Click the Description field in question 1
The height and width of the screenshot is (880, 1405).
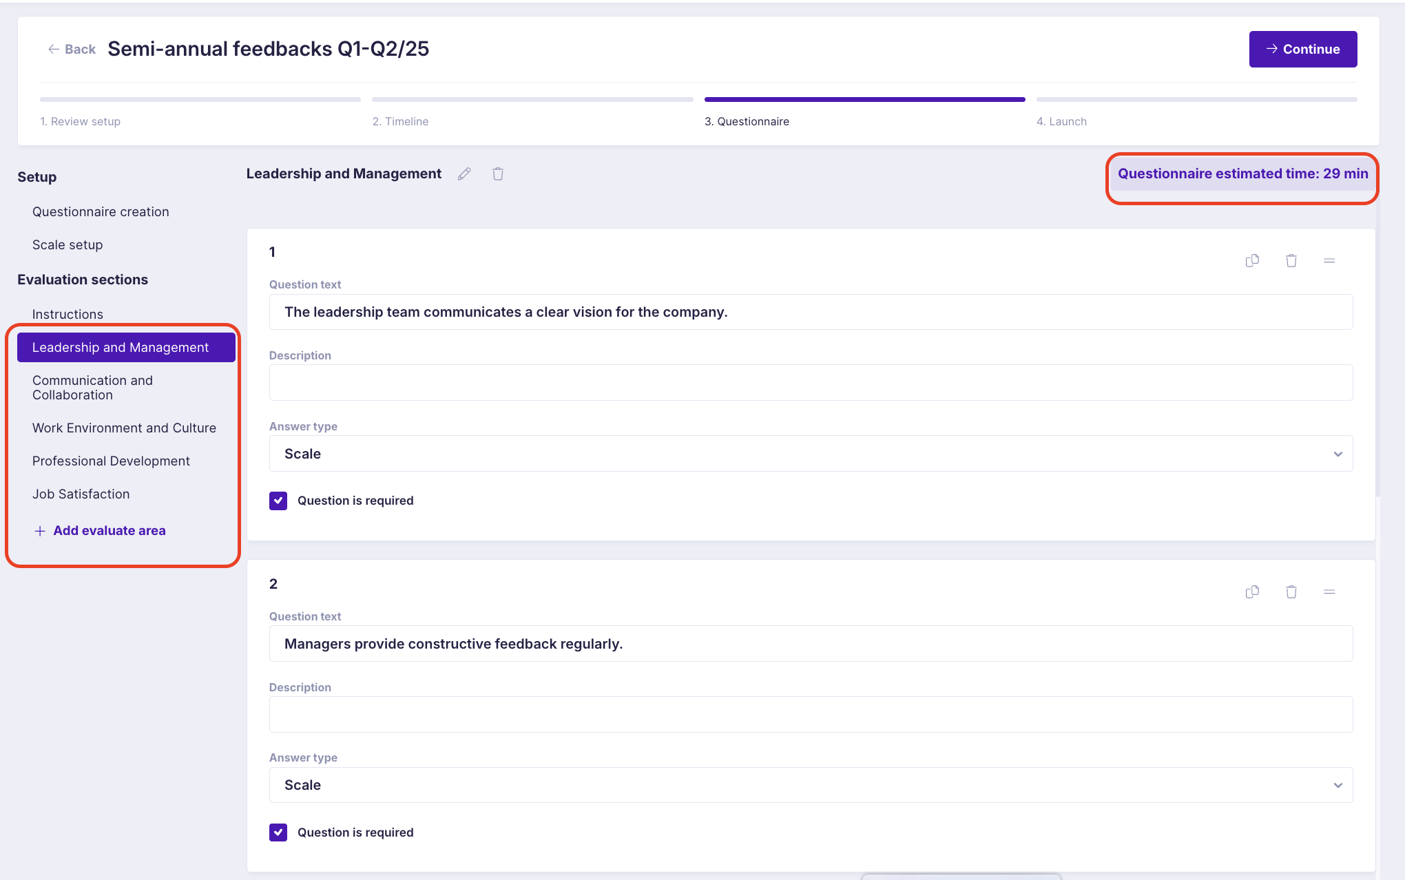coord(811,383)
